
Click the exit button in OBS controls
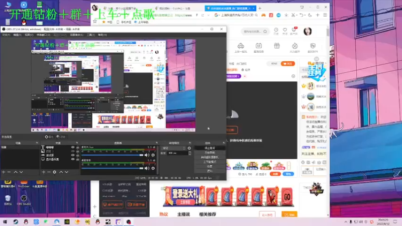point(210,171)
